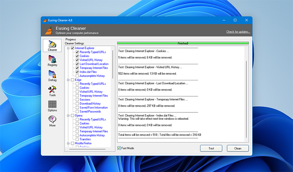
Task: Uncheck Index.dat Files checkbox
Action: 77,72
